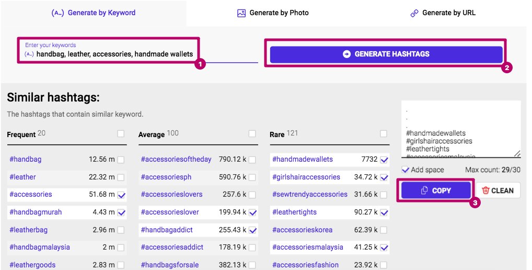Click the photo icon in Generate by Photo
Image resolution: width=532 pixels, height=270 pixels.
click(241, 13)
